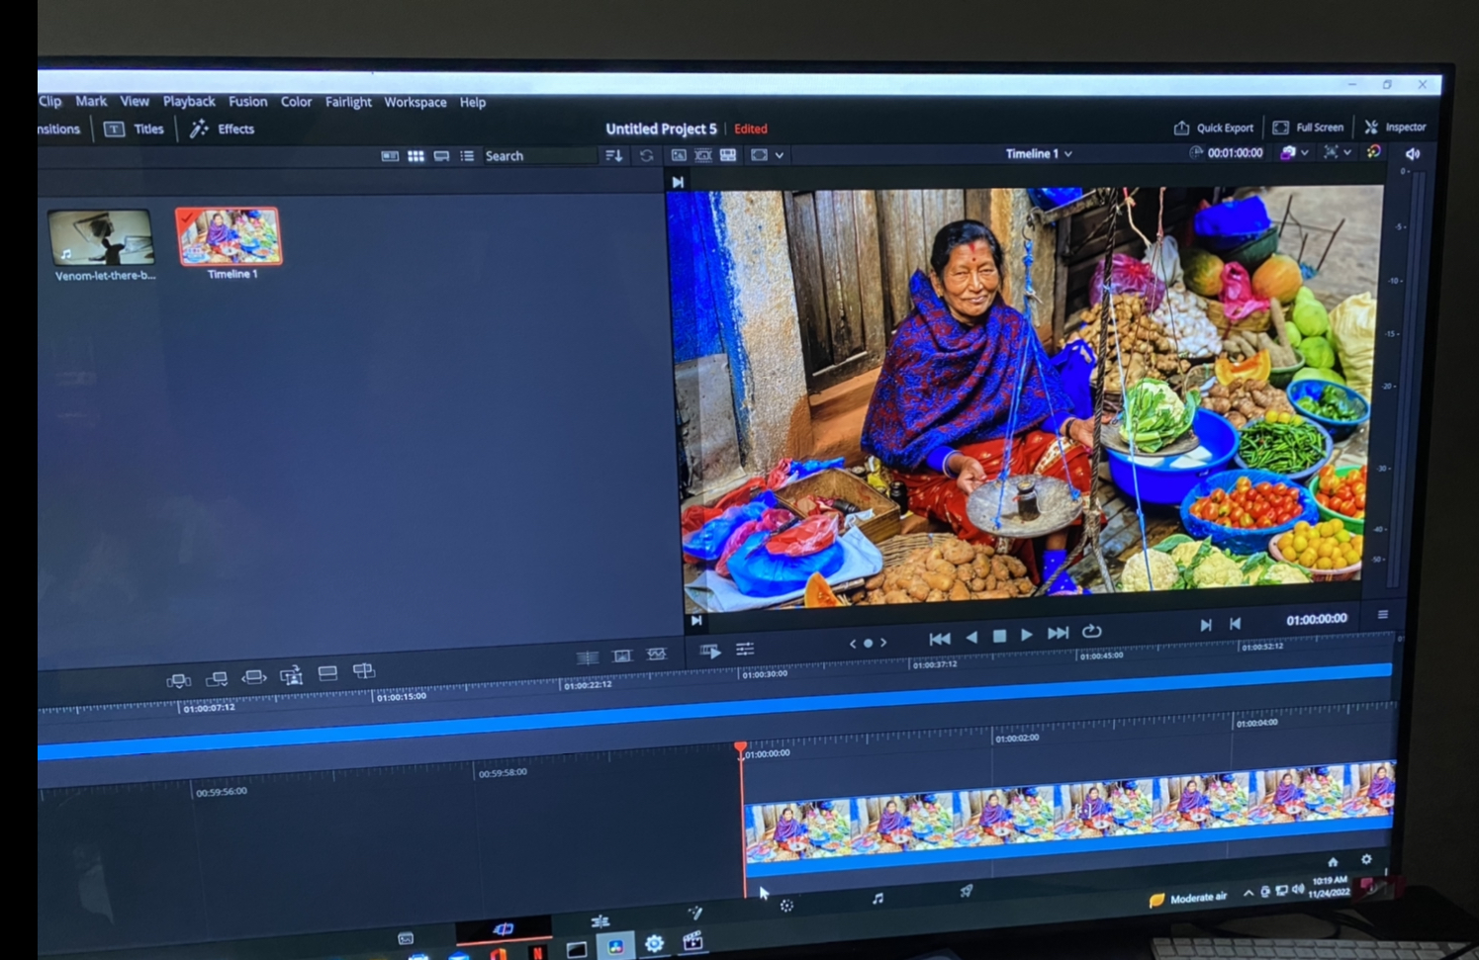This screenshot has height=960, width=1479.
Task: Open the media pool sort options
Action: pos(614,156)
